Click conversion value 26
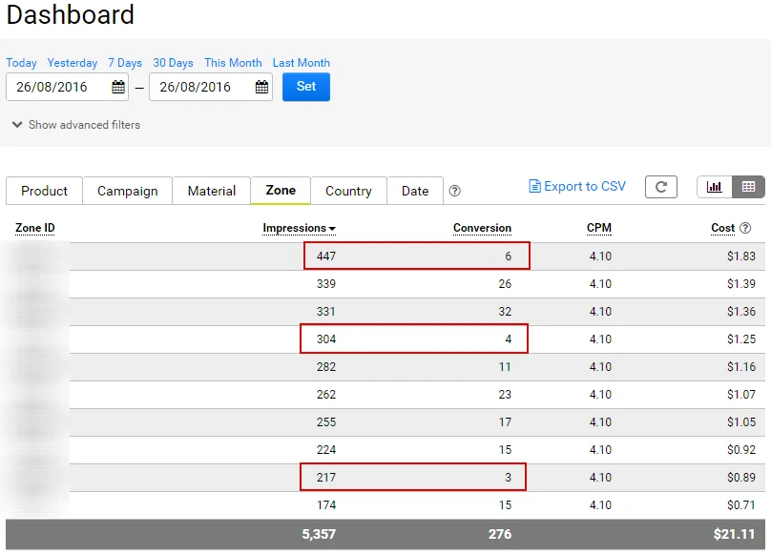Screen dimensions: 771x554 505,283
